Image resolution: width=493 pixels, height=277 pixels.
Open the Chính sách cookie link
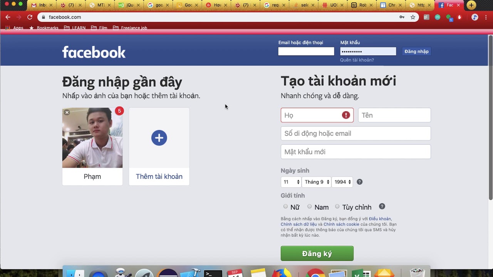(341, 224)
